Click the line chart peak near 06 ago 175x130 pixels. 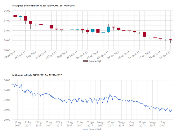(109, 94)
